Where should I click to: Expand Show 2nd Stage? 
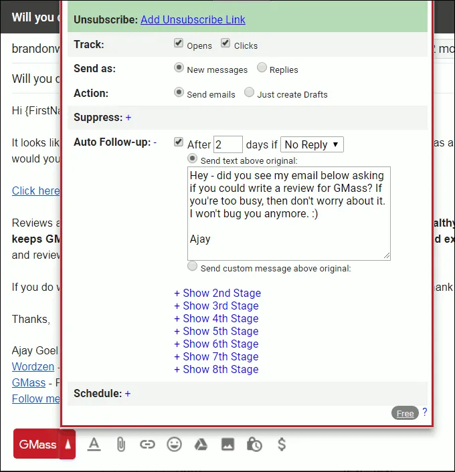[x=217, y=293]
